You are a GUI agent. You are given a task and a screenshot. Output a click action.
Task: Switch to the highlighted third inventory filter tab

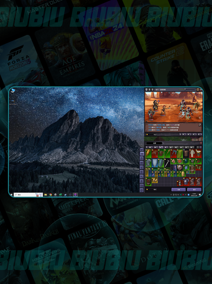tap(161, 147)
